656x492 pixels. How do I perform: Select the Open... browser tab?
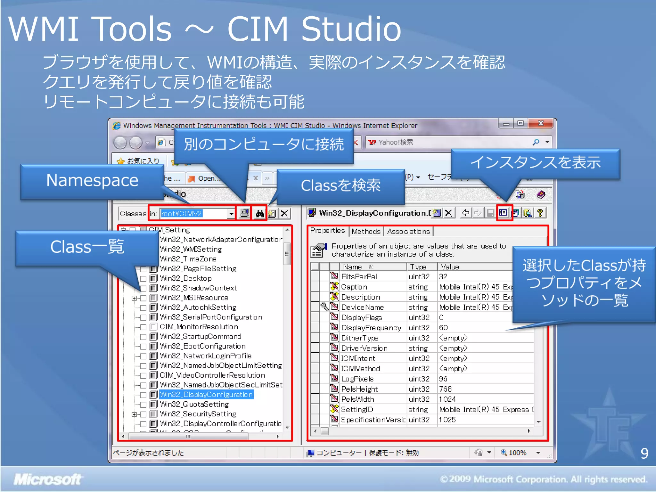coord(205,178)
